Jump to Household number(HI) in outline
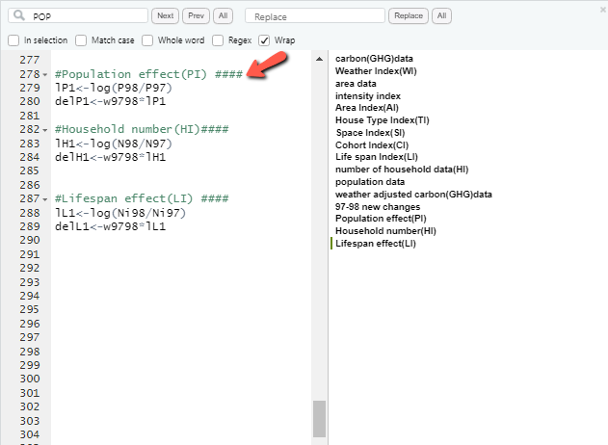608x445 pixels. [x=385, y=231]
